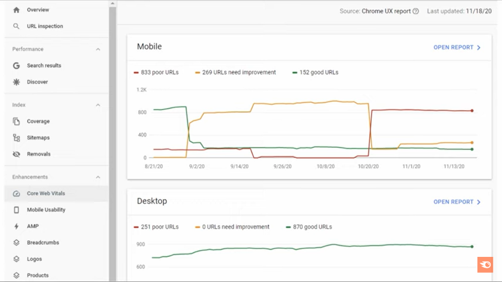
Task: Toggle the 833 poor URLs legend
Action: click(x=156, y=72)
